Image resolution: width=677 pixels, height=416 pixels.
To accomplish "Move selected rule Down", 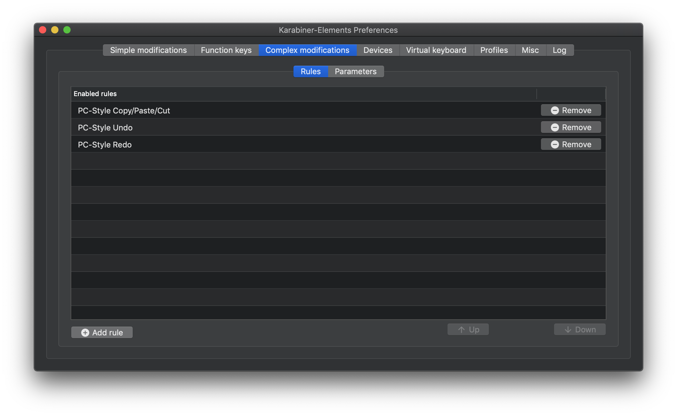I will [x=580, y=329].
